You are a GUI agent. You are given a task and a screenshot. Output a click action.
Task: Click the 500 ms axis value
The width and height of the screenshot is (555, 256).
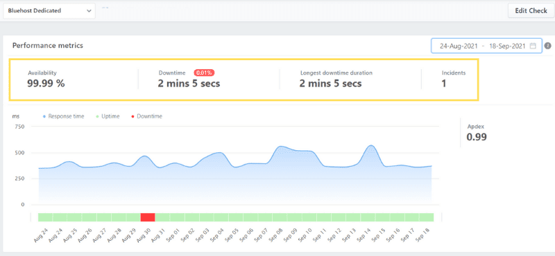(x=19, y=152)
